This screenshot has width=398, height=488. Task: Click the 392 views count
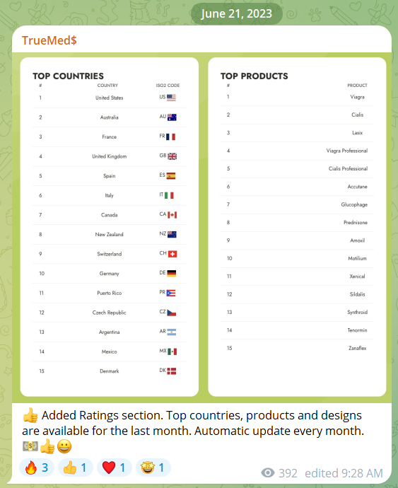tap(288, 473)
